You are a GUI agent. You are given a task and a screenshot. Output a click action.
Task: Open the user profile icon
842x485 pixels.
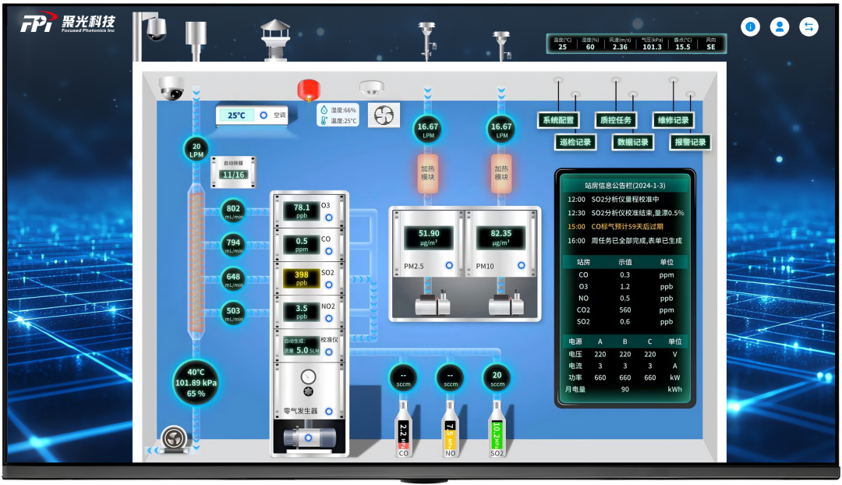click(x=780, y=27)
